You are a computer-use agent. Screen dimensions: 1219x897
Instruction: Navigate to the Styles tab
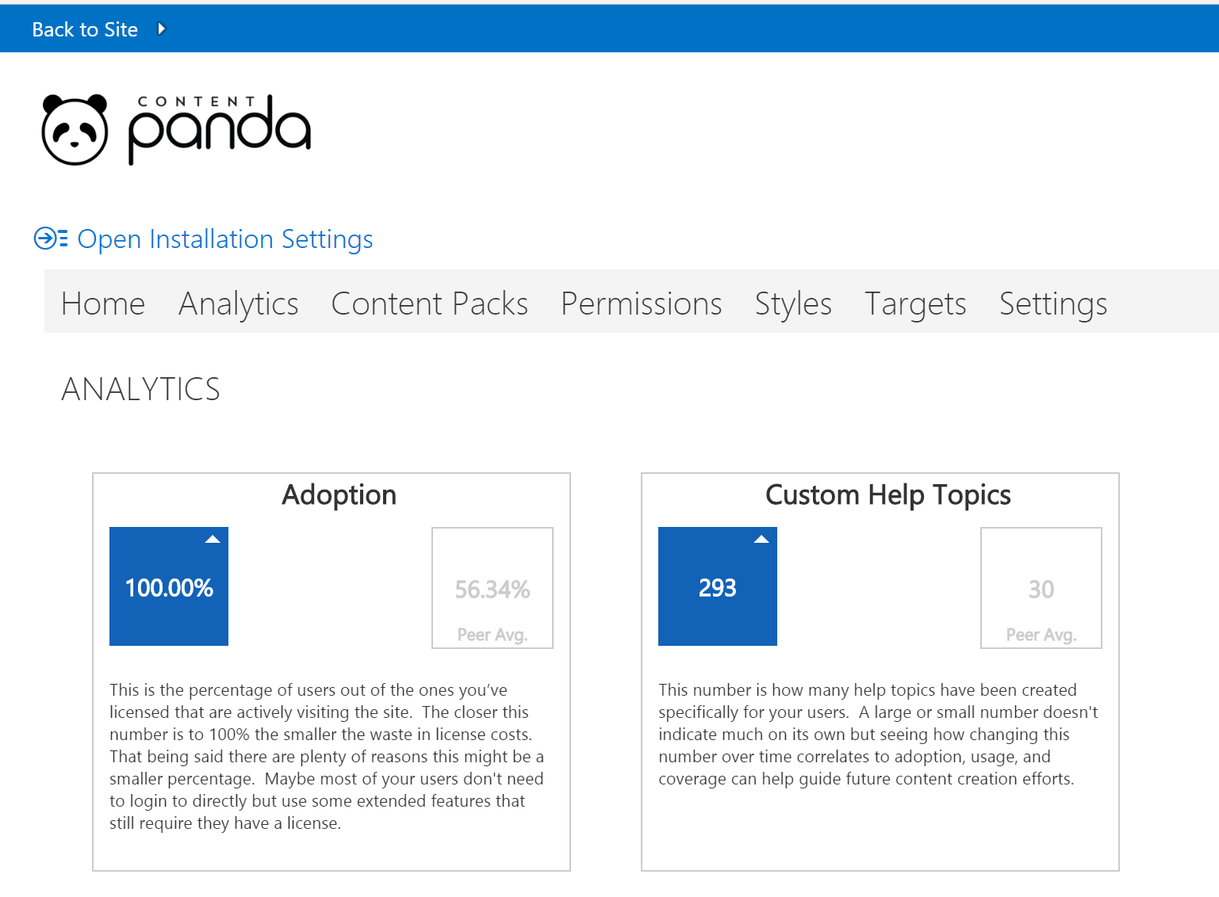coord(792,303)
